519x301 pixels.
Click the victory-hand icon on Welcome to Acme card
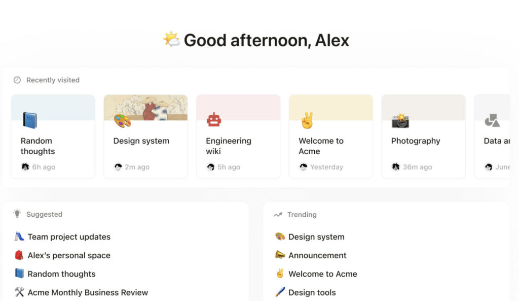(307, 119)
